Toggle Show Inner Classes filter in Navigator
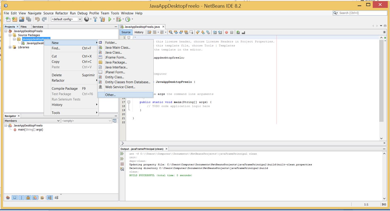 tap(35, 198)
